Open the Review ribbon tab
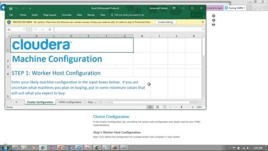The width and height of the screenshot is (268, 151). [91, 15]
